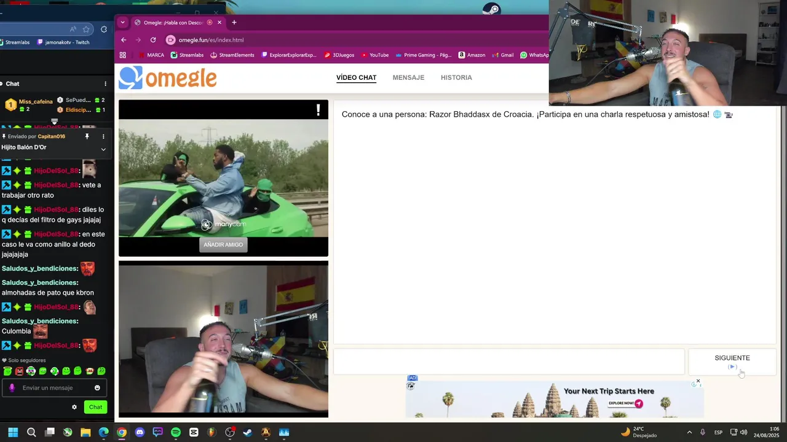This screenshot has height=442, width=787.
Task: Open the Windows Start menu
Action: point(13,432)
